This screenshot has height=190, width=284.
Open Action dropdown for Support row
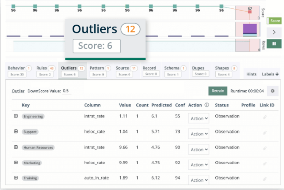pyautogui.click(x=199, y=134)
